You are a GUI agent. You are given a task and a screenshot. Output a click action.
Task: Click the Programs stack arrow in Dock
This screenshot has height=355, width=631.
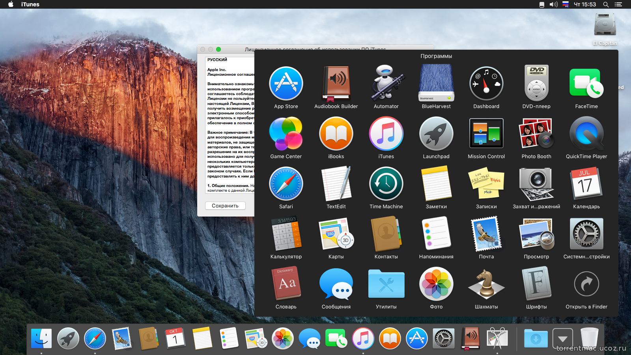[x=563, y=338]
